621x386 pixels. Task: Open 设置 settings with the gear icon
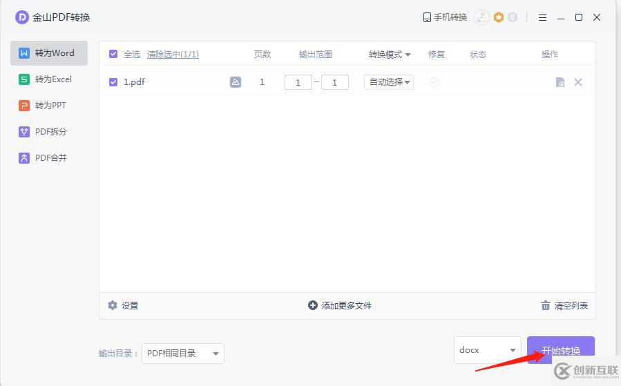pyautogui.click(x=113, y=305)
